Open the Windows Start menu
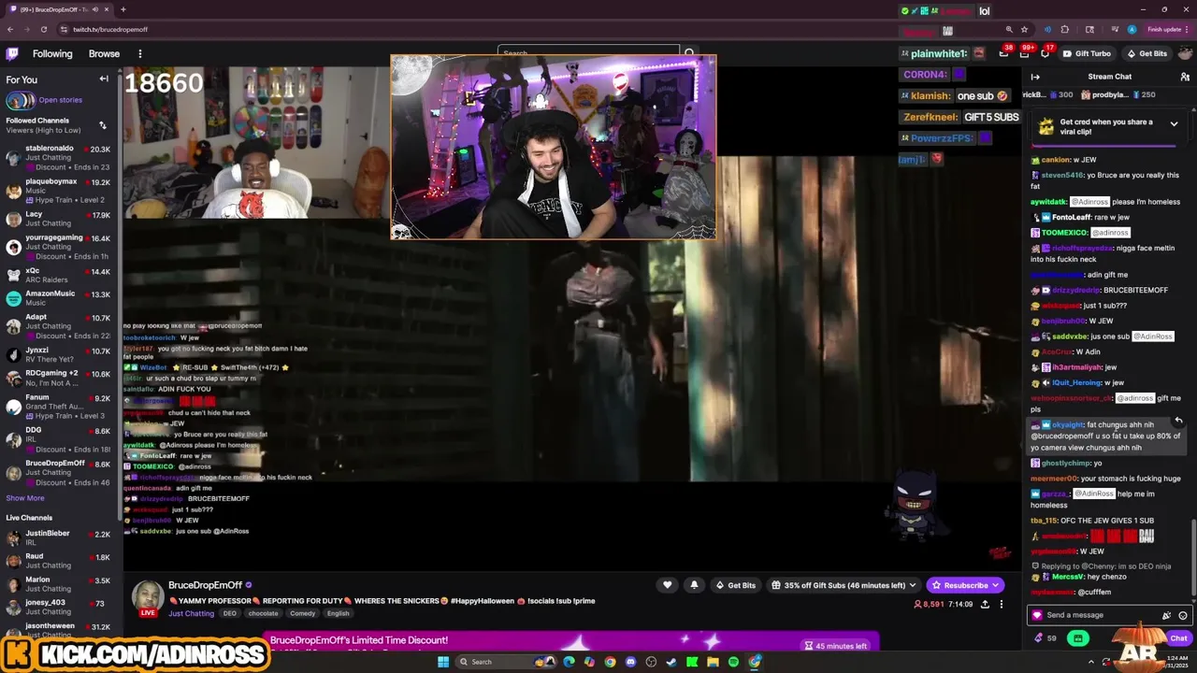This screenshot has width=1197, height=673. (x=442, y=662)
